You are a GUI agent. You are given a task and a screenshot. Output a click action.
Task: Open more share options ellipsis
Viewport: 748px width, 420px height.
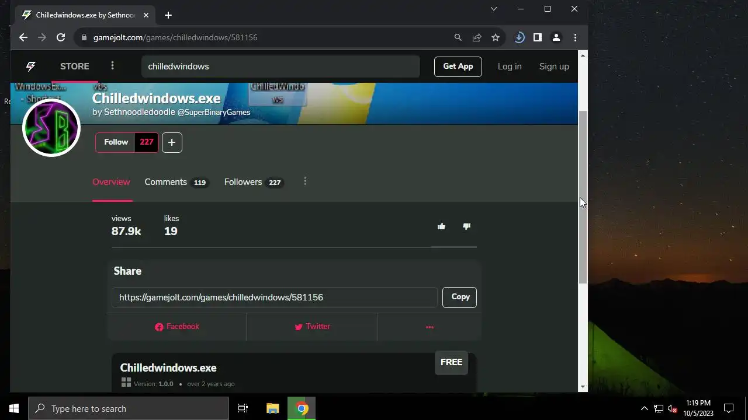point(430,327)
